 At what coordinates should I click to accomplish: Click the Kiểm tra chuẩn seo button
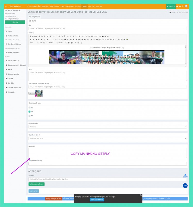click(x=37, y=184)
